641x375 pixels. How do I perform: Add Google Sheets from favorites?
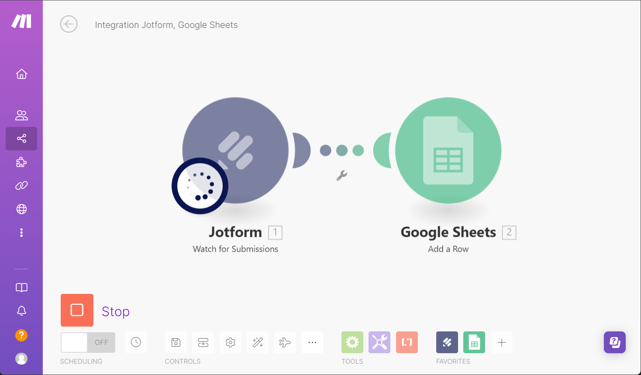coord(474,342)
